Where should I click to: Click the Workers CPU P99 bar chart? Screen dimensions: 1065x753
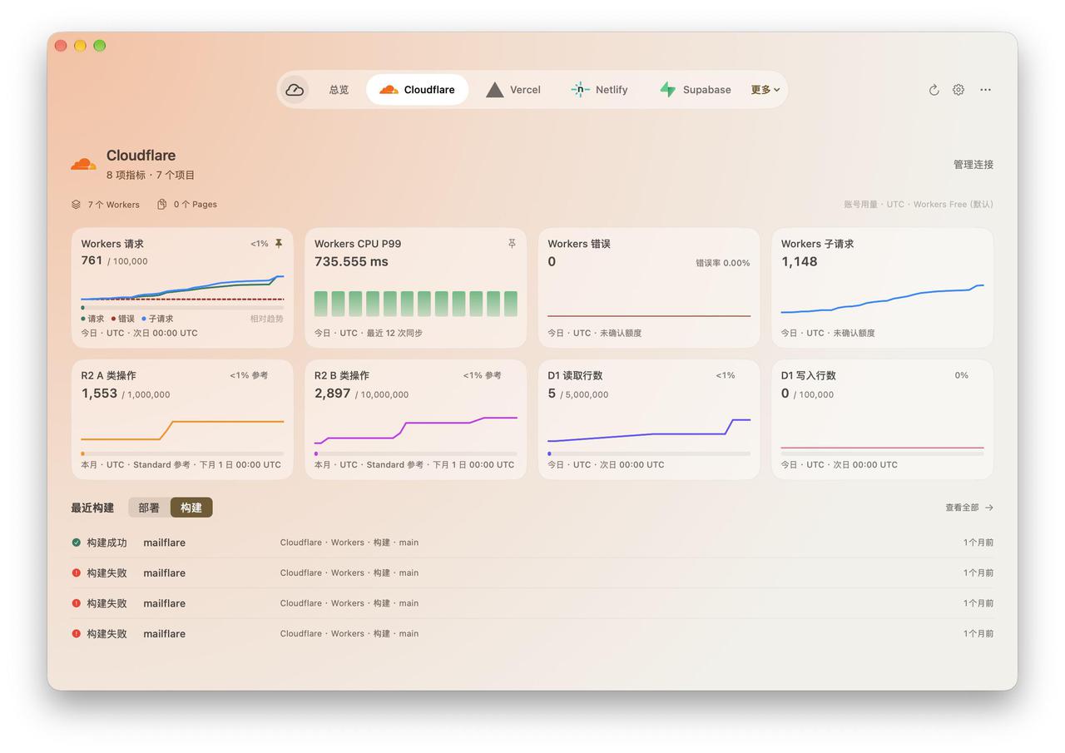click(x=416, y=304)
